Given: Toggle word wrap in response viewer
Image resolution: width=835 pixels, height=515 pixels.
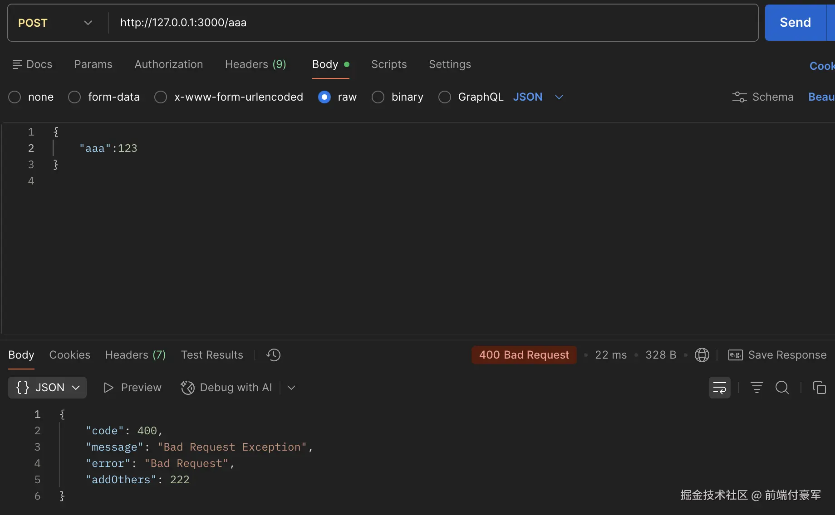Looking at the screenshot, I should tap(719, 388).
